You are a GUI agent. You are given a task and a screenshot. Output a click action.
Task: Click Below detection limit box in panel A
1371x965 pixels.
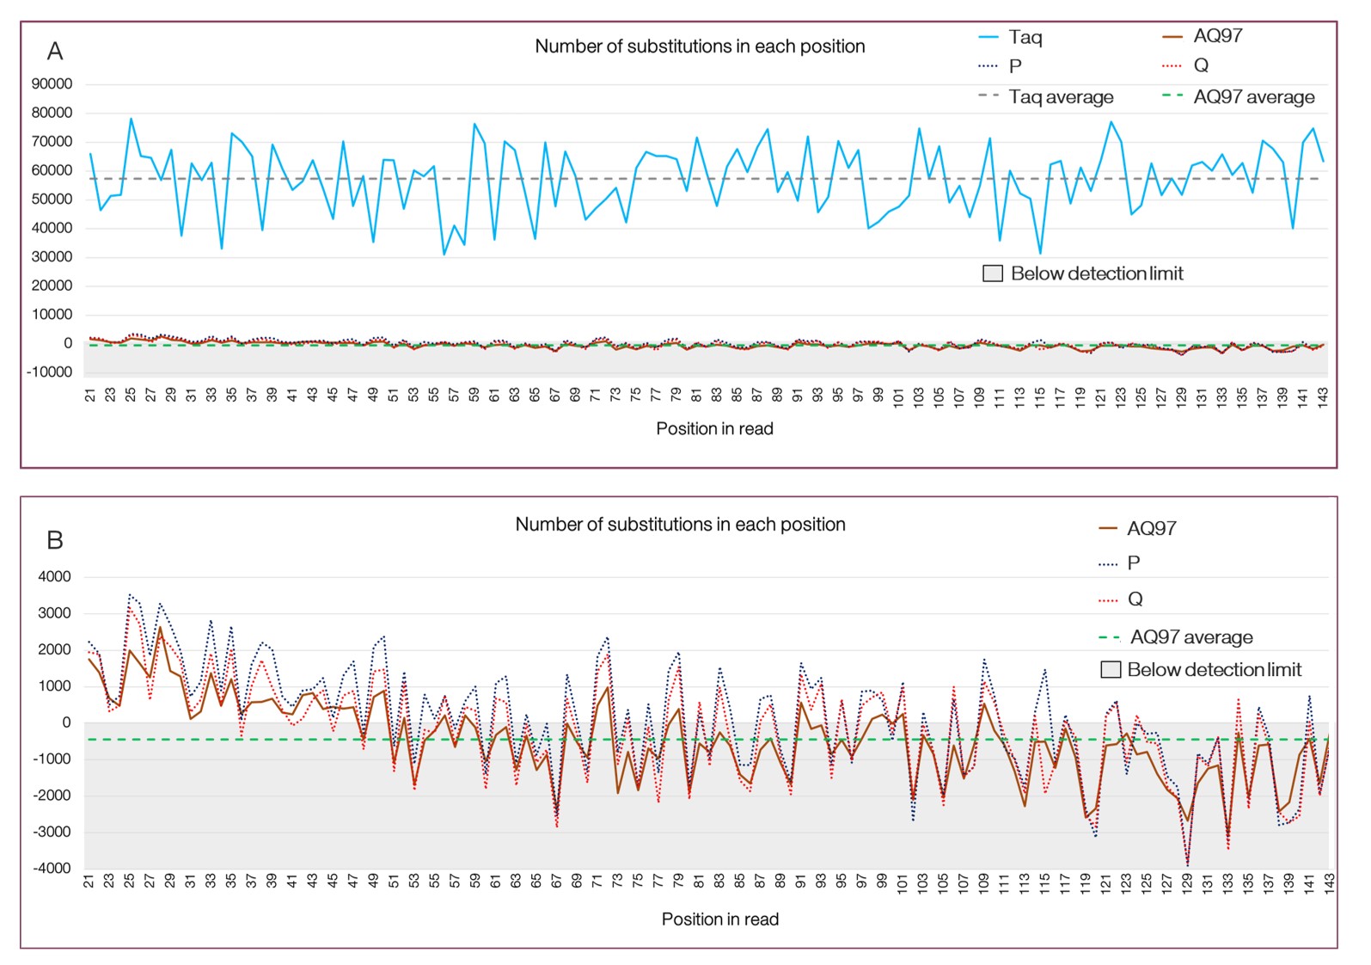[993, 274]
